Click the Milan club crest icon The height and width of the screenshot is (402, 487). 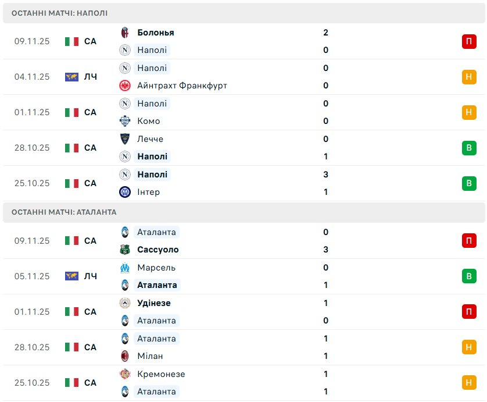pyautogui.click(x=125, y=356)
